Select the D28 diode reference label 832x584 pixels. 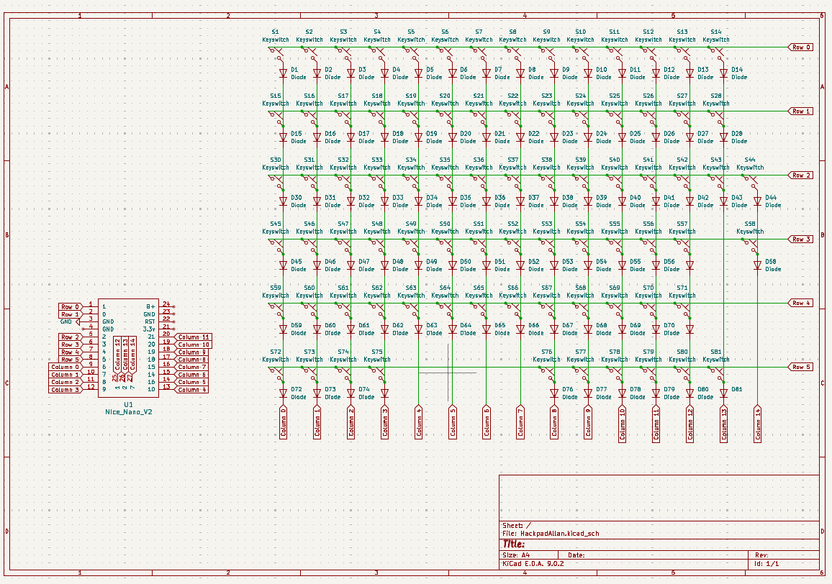737,134
